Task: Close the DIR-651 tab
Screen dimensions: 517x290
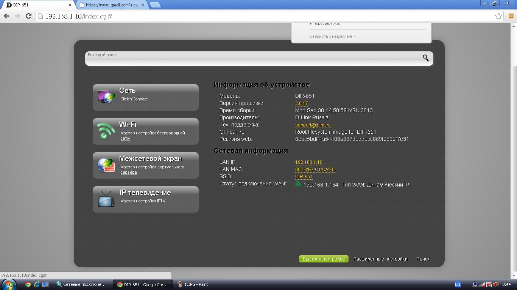Action: 70,5
